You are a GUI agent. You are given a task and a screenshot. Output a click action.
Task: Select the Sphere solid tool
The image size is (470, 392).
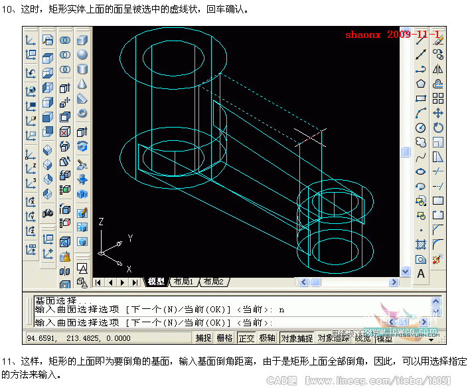pos(82,54)
